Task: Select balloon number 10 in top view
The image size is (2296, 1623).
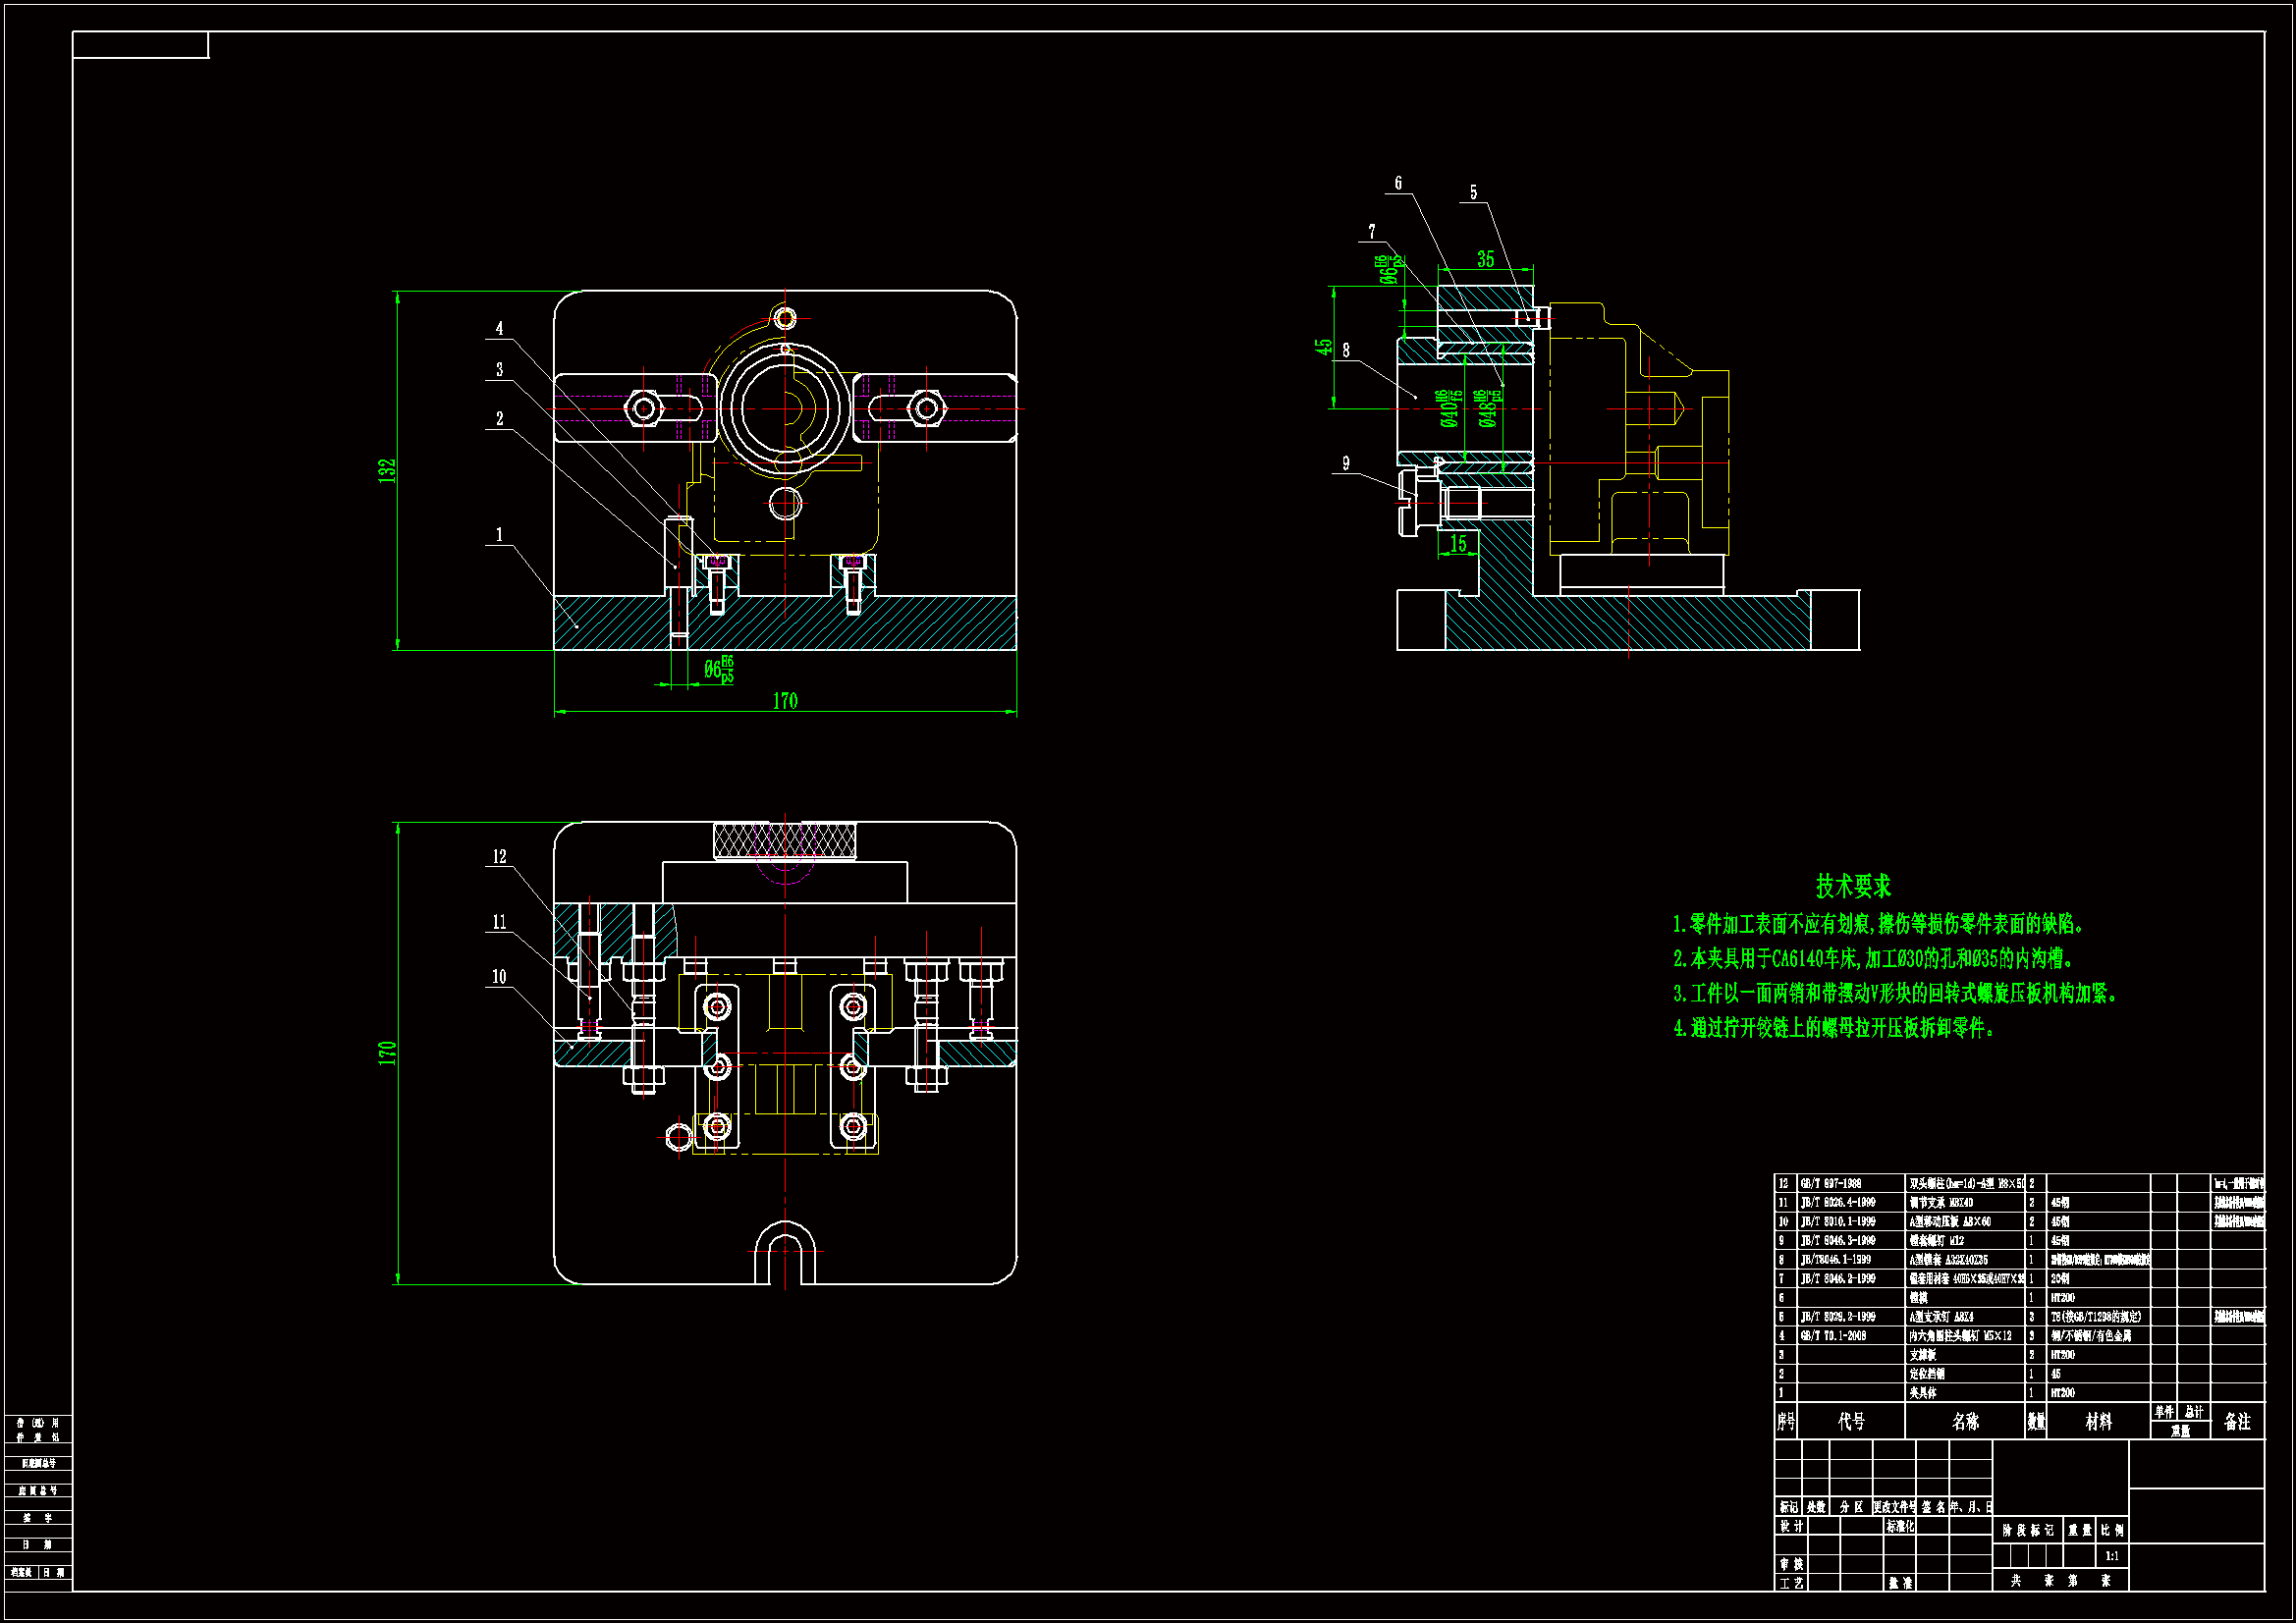Action: point(499,977)
